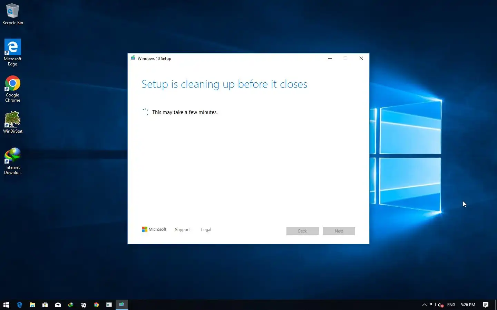
Task: Open the Windows Start menu
Action: (x=6, y=305)
